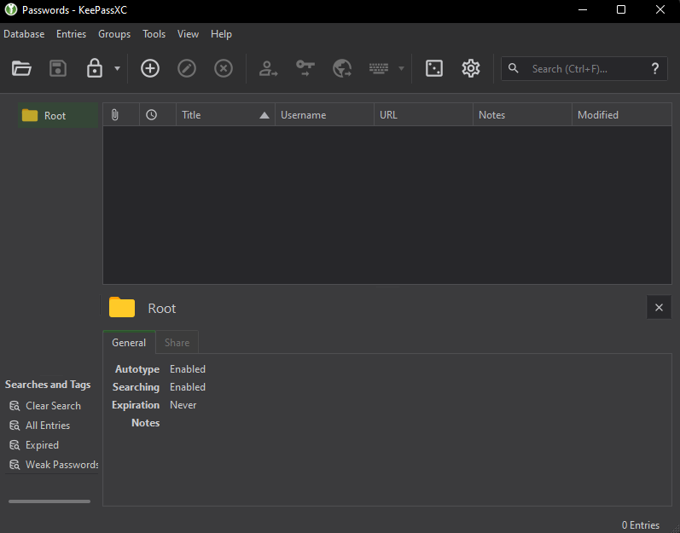Close the Root preview panel

[x=659, y=307]
